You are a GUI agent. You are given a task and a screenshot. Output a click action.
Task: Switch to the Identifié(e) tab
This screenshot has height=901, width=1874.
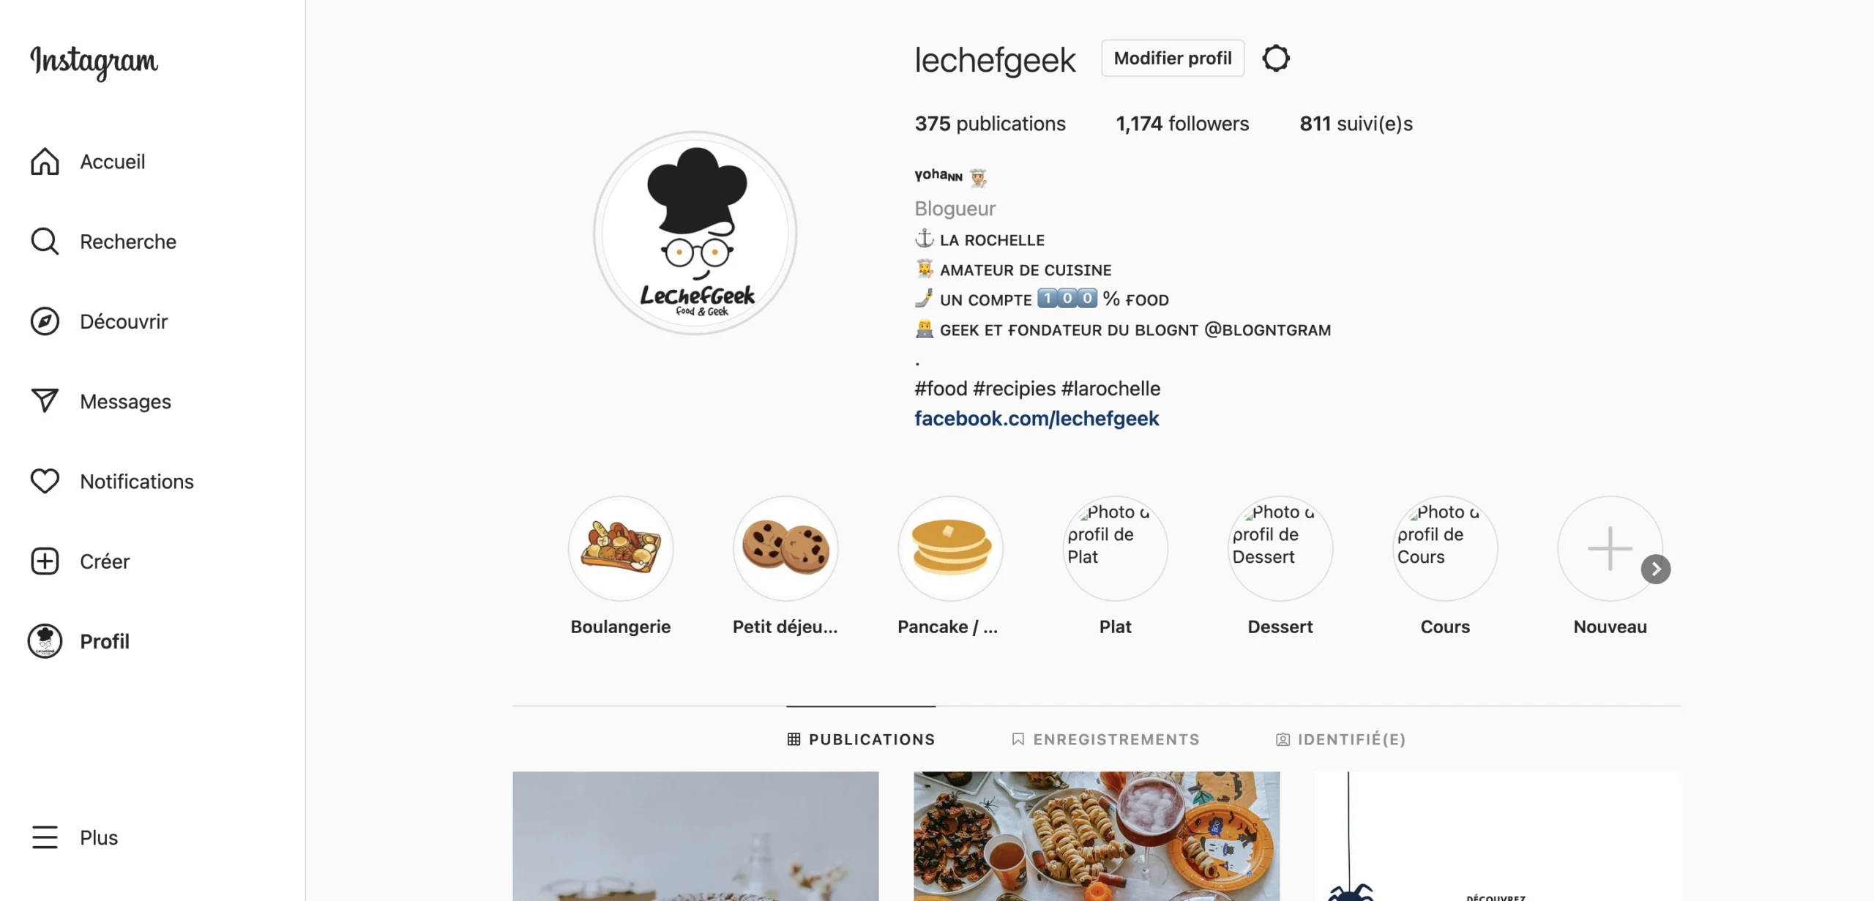pyautogui.click(x=1340, y=739)
